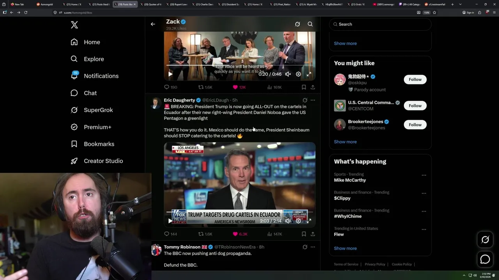Viewport: 499px width, 280px height.
Task: Go to Premium+ in the sidebar
Action: click(91, 127)
